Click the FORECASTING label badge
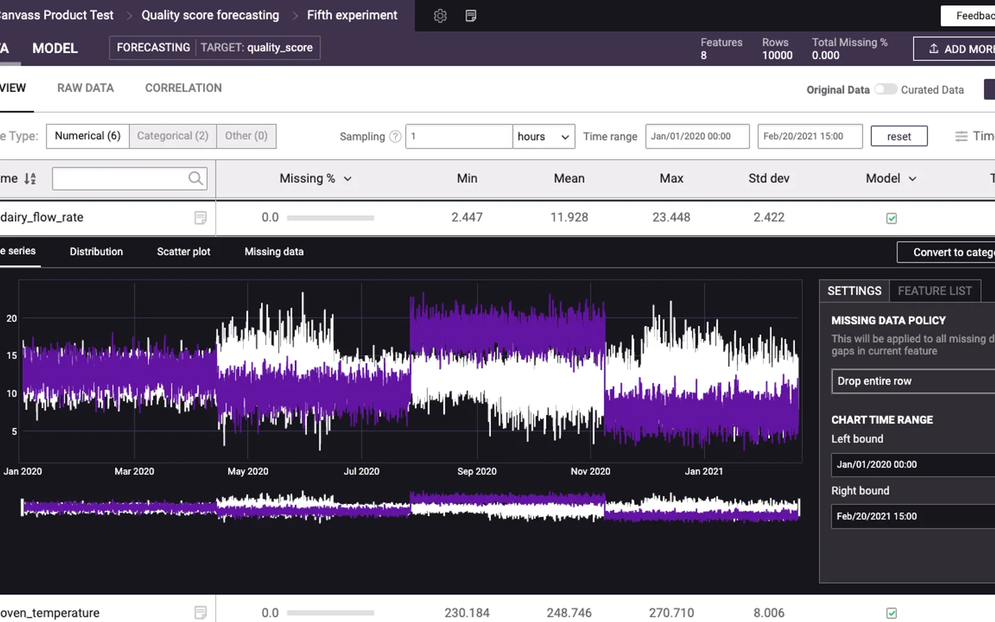This screenshot has width=995, height=622. [154, 47]
